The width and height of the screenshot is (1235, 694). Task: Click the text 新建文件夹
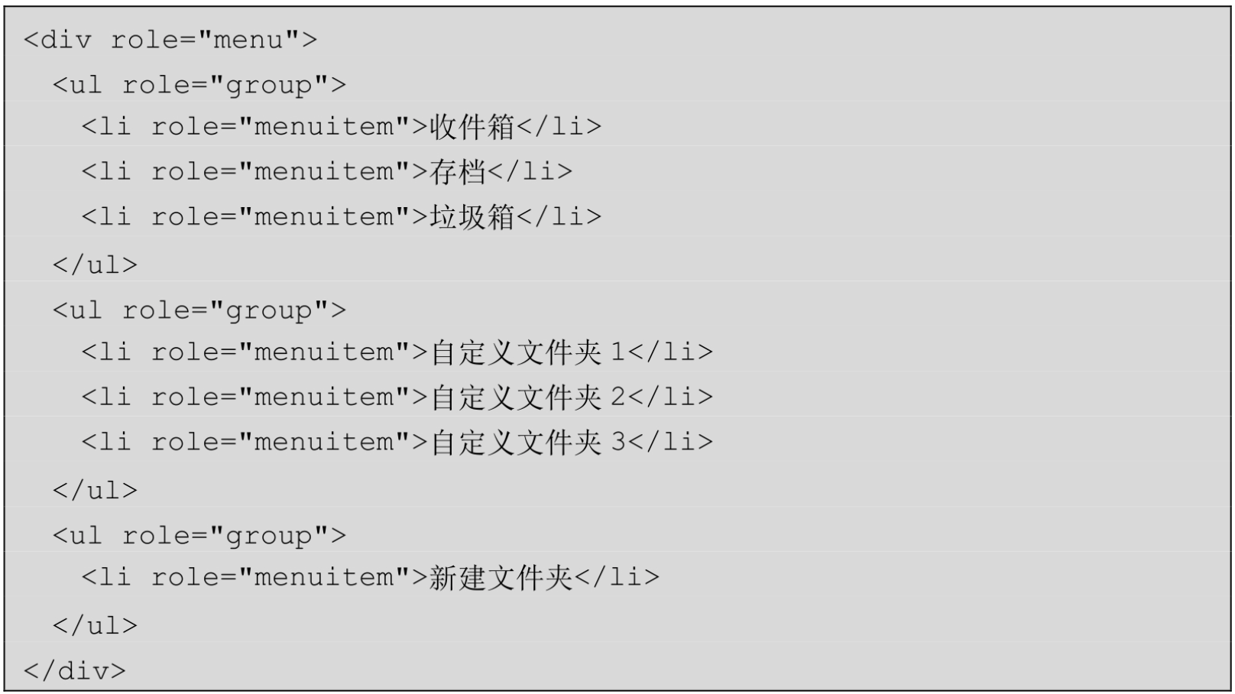click(x=501, y=578)
